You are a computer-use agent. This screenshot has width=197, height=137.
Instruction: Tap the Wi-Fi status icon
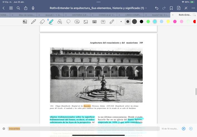pos(183,2)
